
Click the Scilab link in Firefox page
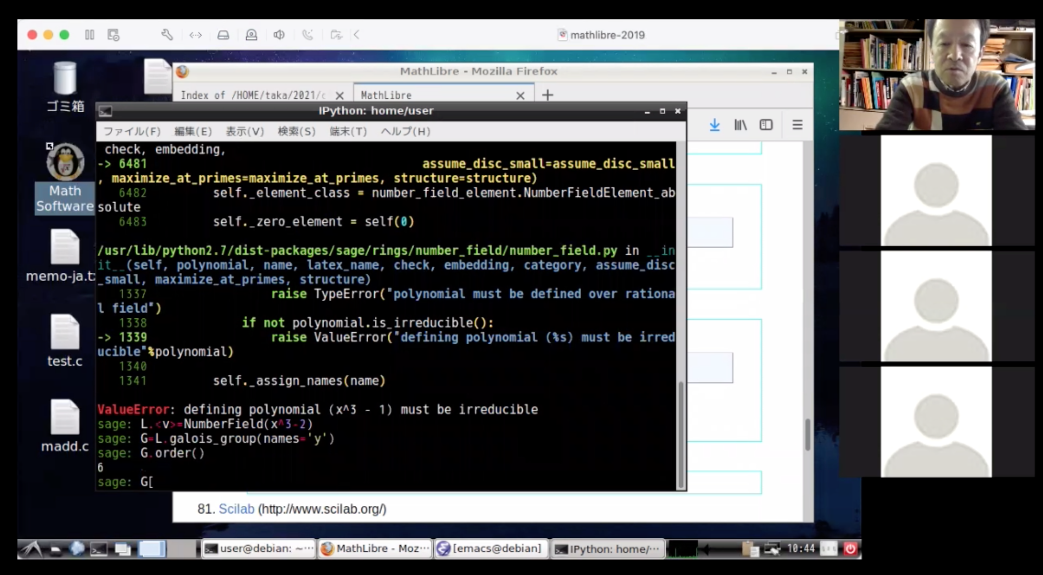(236, 509)
